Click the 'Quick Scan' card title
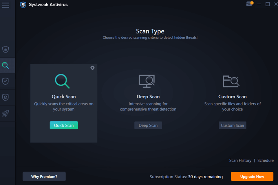The width and height of the screenshot is (278, 185). coord(64,97)
